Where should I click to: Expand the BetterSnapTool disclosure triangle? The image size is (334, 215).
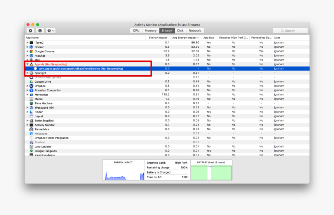(x=28, y=120)
